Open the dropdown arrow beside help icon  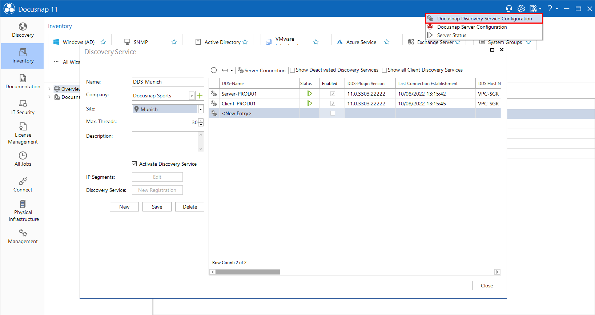tap(557, 9)
